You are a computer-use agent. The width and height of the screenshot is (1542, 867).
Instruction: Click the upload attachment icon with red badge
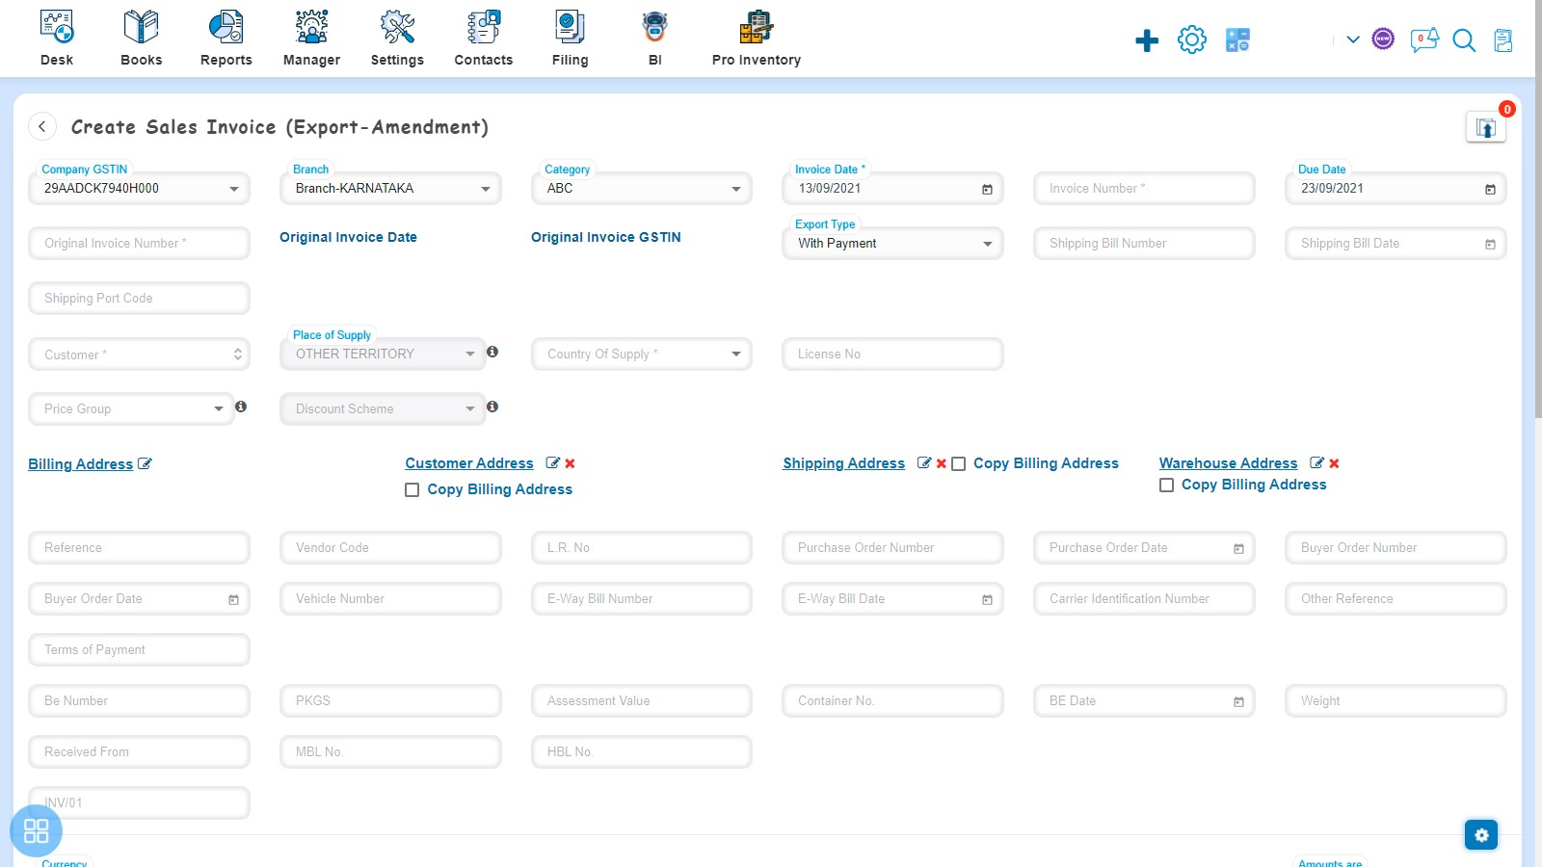(x=1485, y=127)
